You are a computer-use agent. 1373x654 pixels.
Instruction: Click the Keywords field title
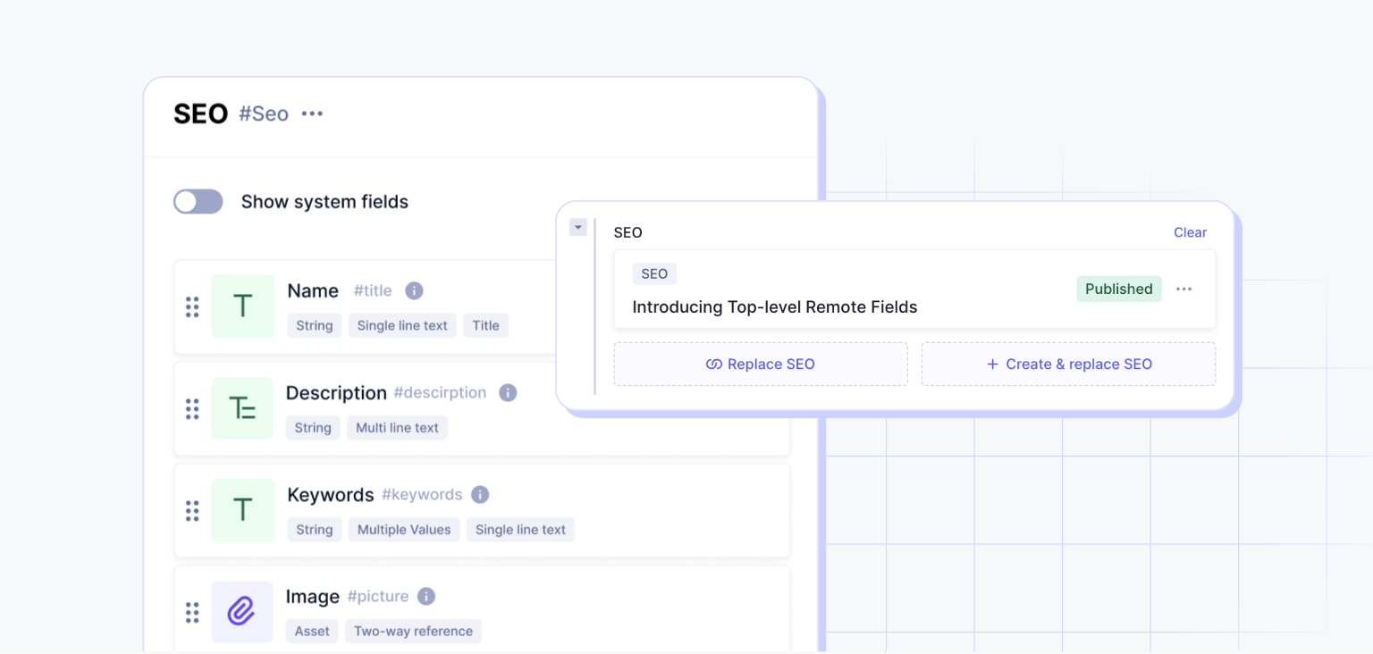(331, 494)
